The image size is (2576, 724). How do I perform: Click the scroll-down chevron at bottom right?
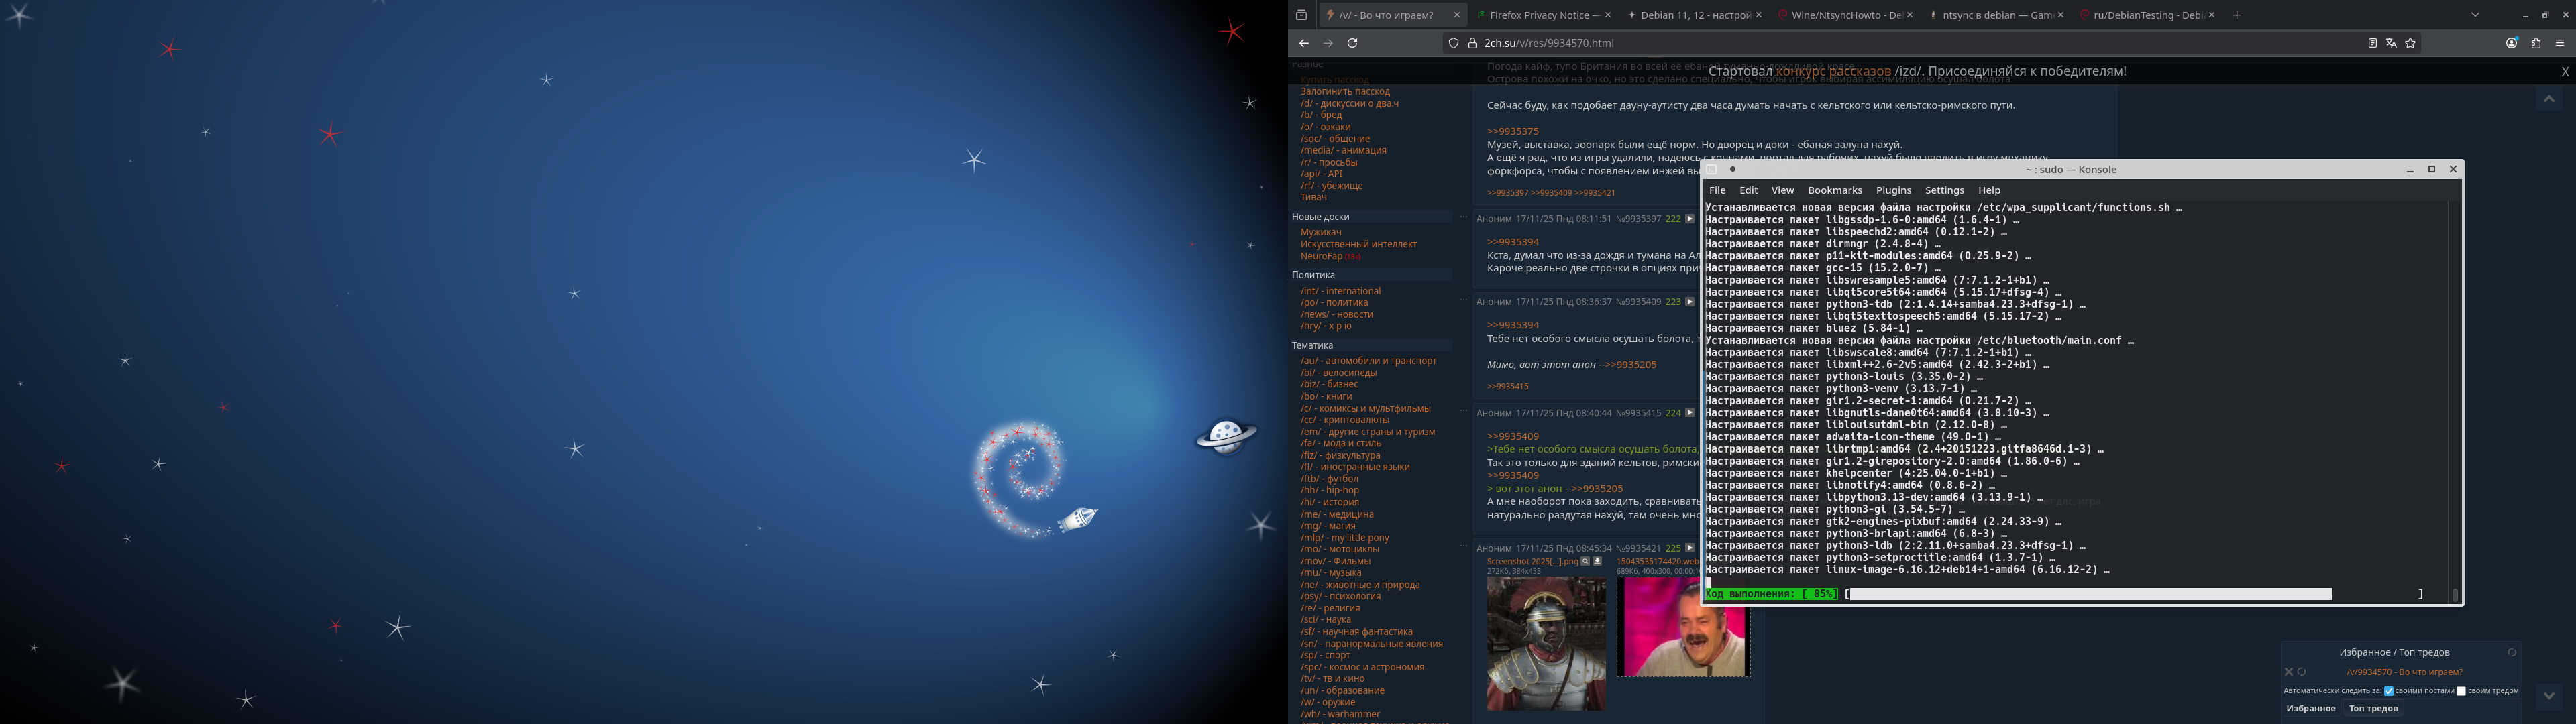click(2548, 695)
